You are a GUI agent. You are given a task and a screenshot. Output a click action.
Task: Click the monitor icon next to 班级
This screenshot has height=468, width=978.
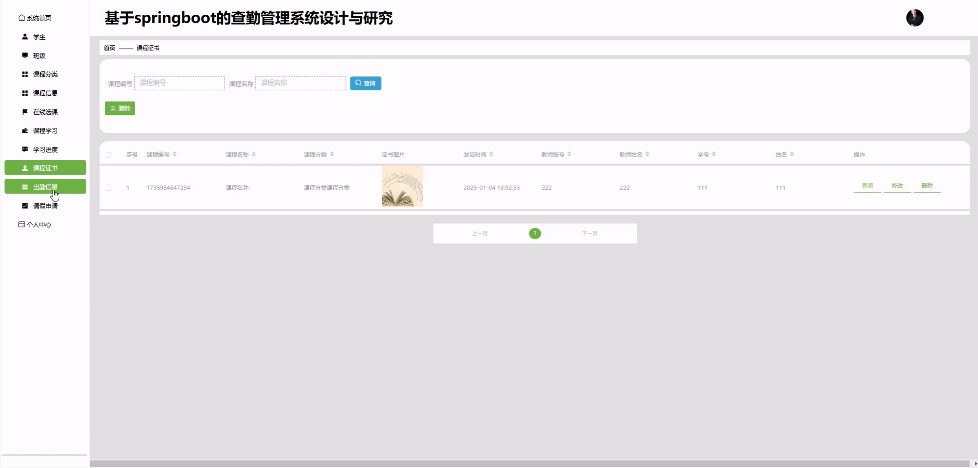pyautogui.click(x=25, y=56)
